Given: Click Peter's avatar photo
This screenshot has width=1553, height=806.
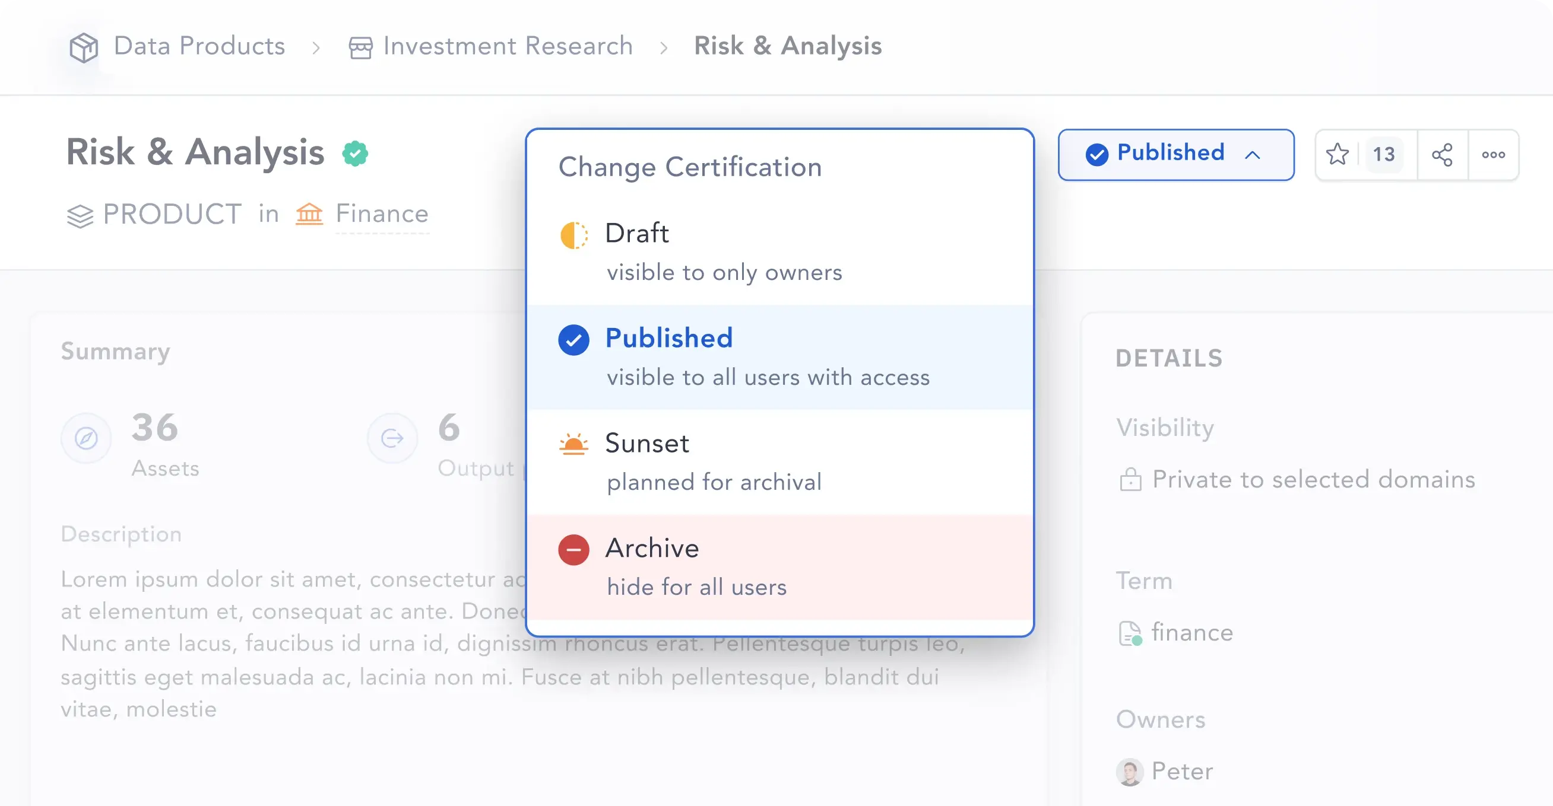Looking at the screenshot, I should click(x=1130, y=772).
